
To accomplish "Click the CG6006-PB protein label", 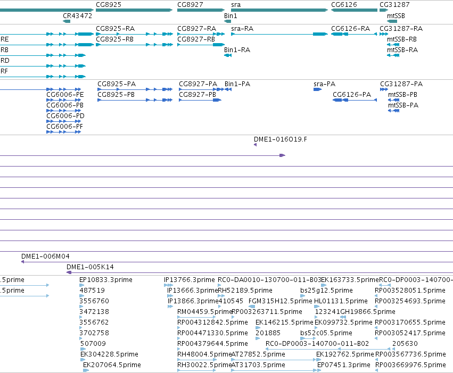I will (65, 105).
